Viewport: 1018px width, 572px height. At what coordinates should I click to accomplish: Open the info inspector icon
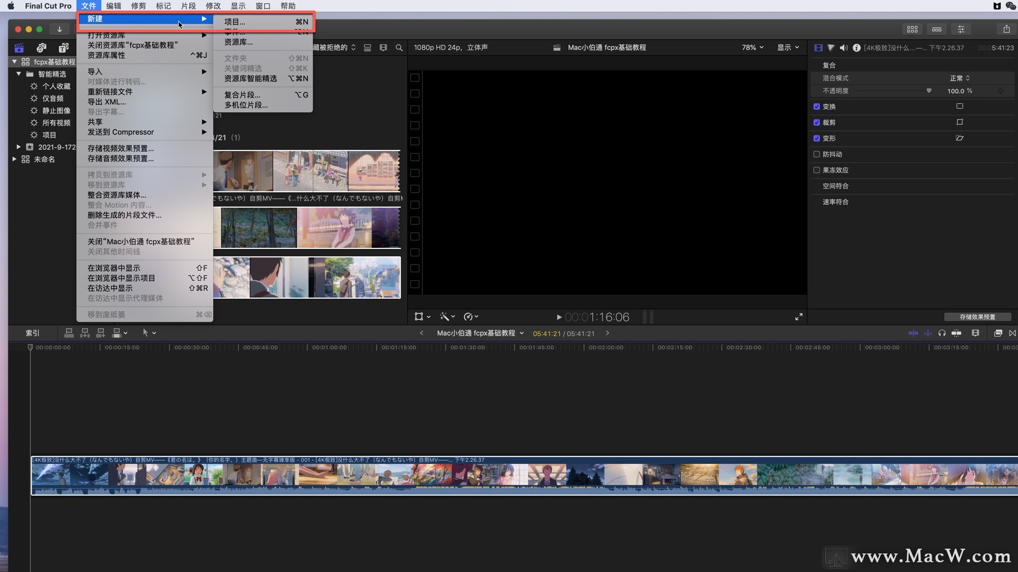click(x=856, y=48)
